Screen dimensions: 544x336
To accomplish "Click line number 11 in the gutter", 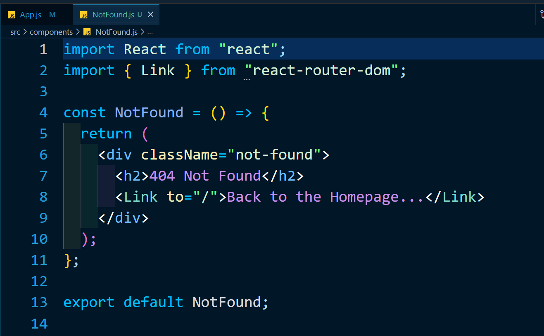I will pyautogui.click(x=39, y=260).
